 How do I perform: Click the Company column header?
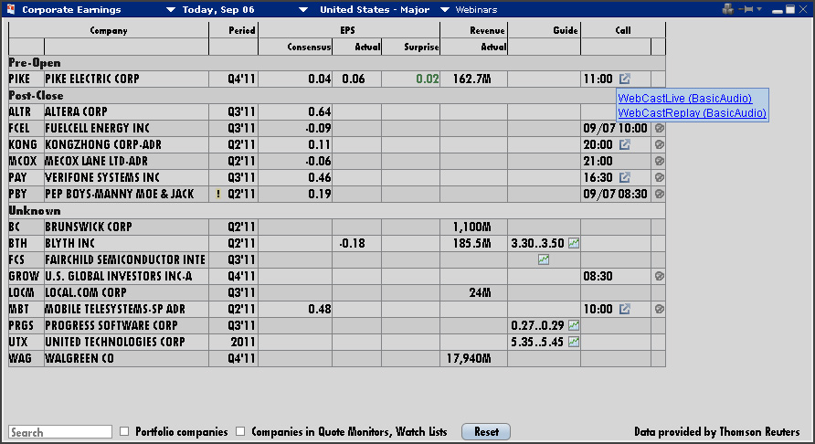tap(109, 30)
